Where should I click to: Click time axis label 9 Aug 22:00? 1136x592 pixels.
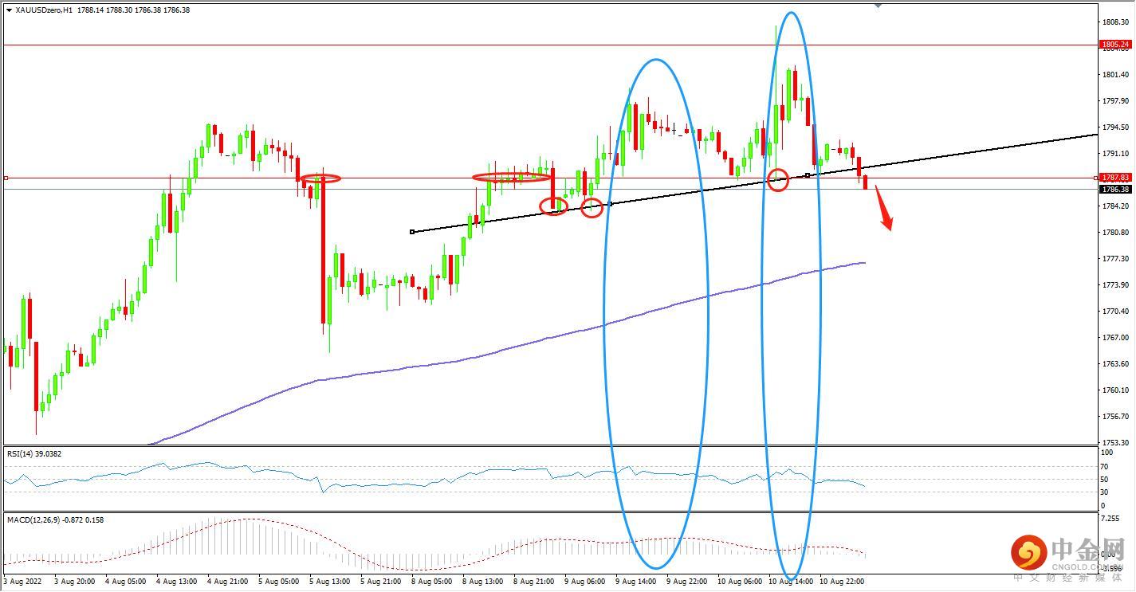coord(686,582)
